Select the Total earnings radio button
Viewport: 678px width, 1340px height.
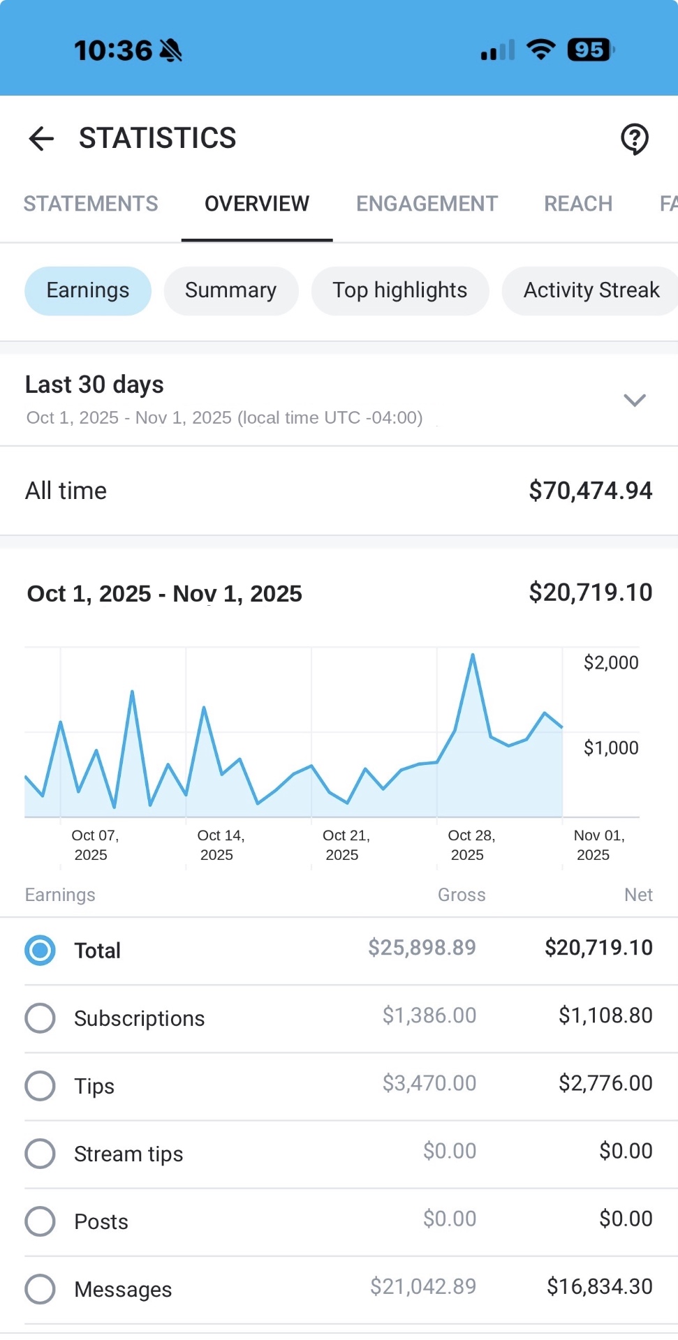40,950
